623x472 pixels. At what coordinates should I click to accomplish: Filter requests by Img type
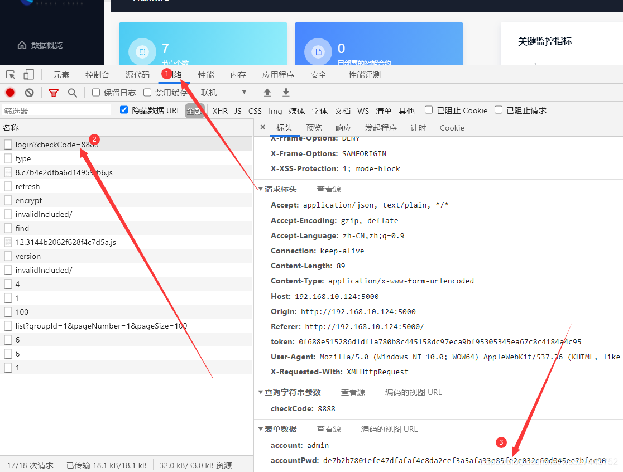(x=275, y=111)
